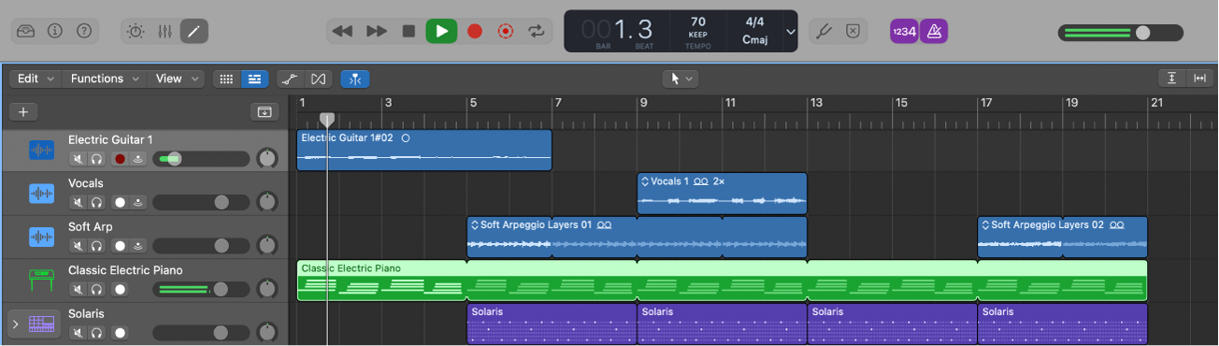Toggle the 1234 Count-in button
The height and width of the screenshot is (346, 1219).
pos(904,31)
